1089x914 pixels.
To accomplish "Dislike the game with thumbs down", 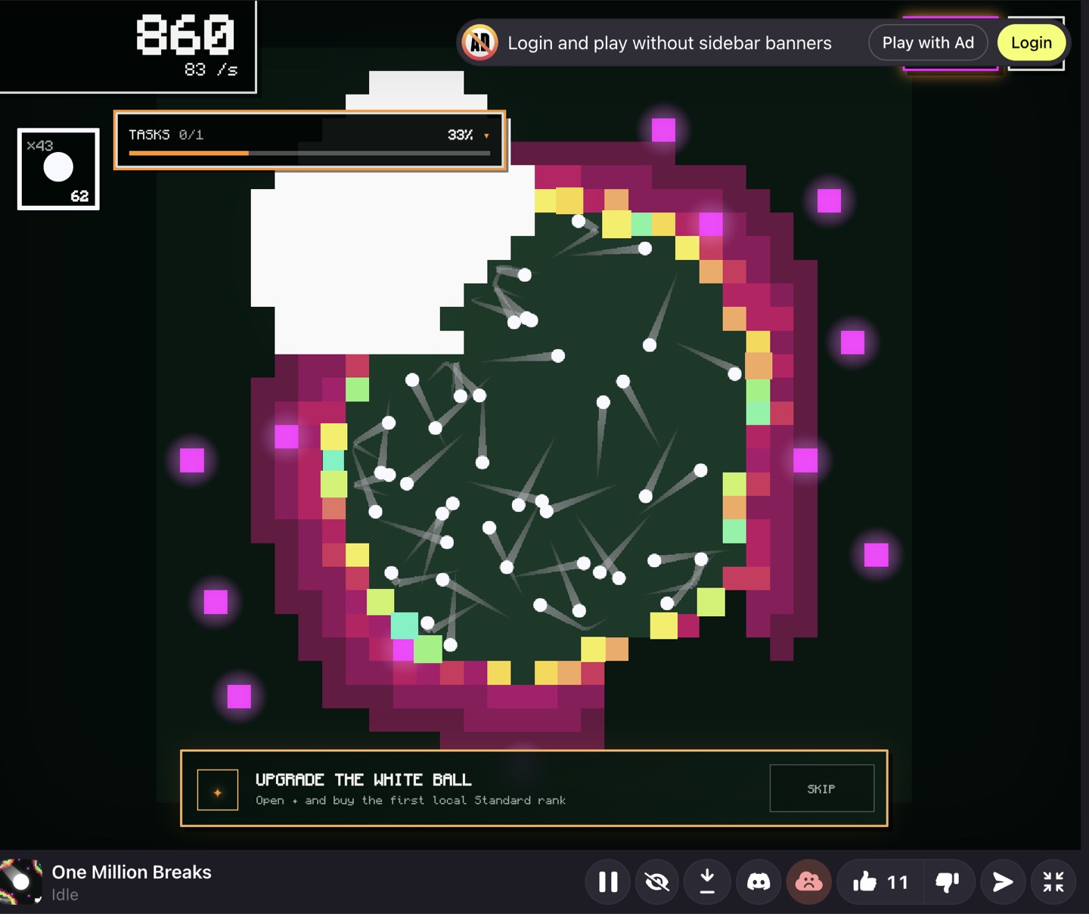I will pos(947,881).
